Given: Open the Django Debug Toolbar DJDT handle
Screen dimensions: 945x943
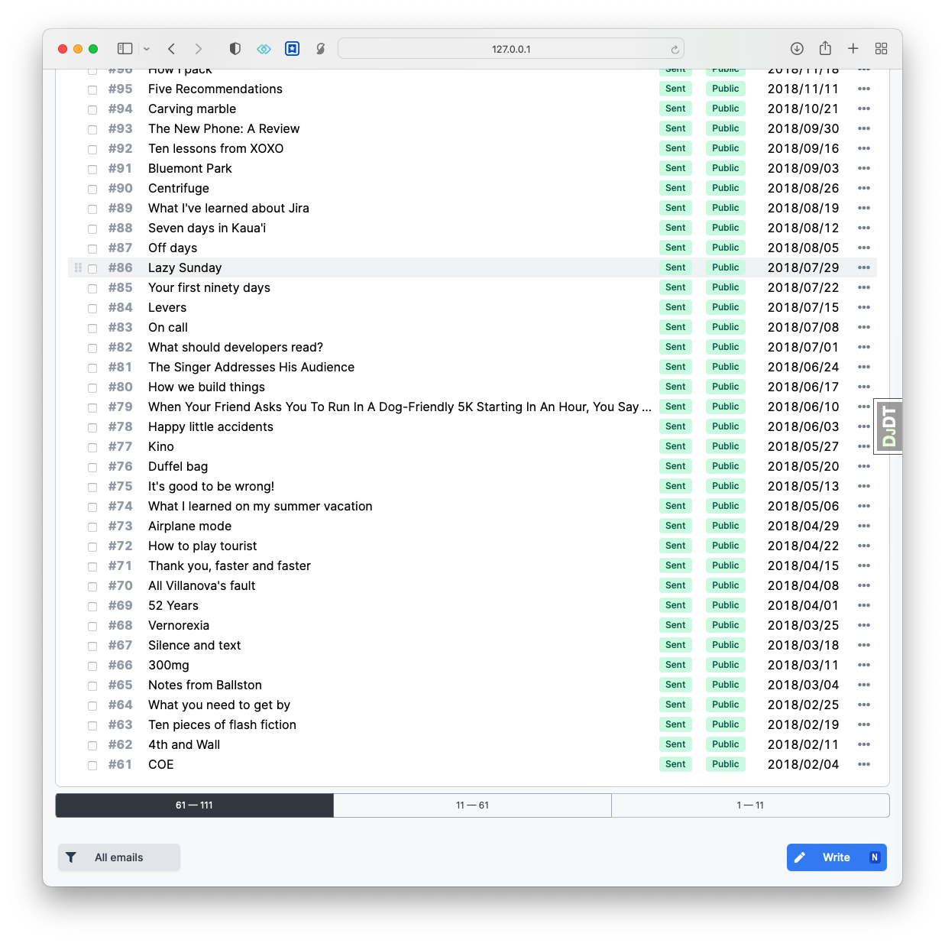Looking at the screenshot, I should [888, 426].
